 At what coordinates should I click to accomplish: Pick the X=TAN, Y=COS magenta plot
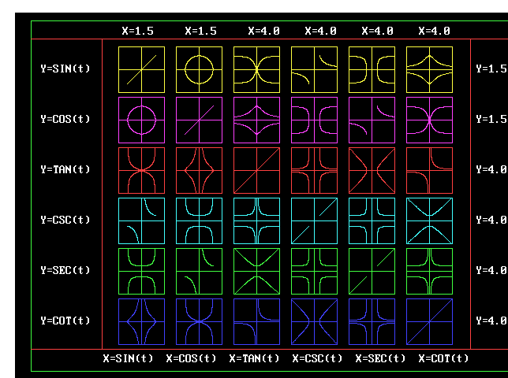256,120
